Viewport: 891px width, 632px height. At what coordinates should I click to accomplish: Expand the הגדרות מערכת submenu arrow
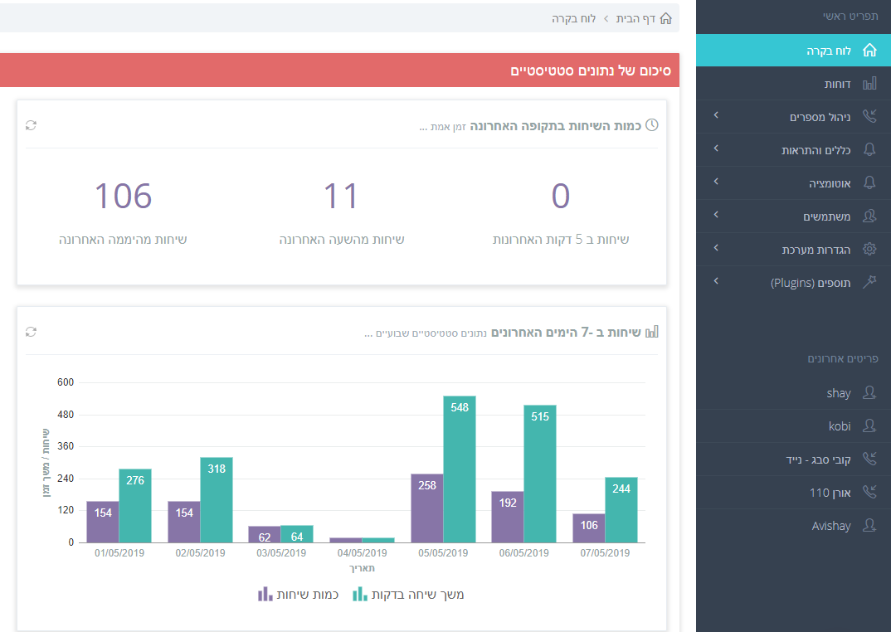[x=716, y=248]
